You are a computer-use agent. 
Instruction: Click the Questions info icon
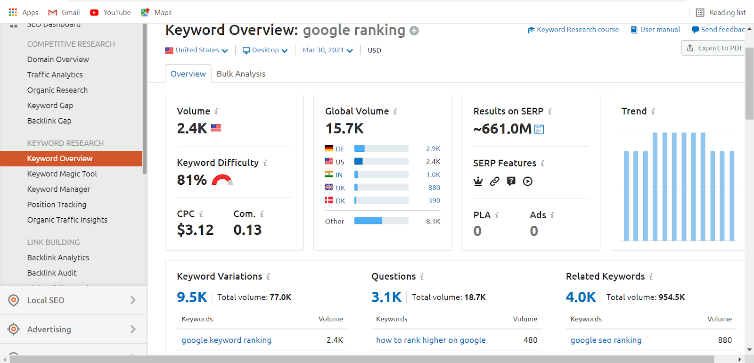click(x=422, y=277)
